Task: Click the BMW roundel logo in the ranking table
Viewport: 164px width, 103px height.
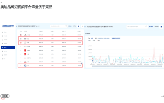Action: [25, 66]
